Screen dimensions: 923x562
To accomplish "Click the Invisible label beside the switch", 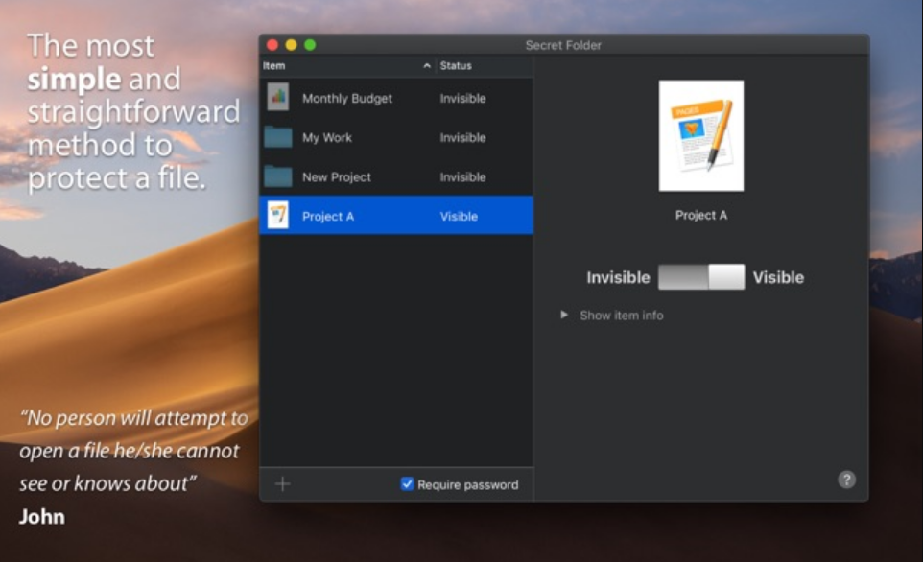I will coord(618,277).
